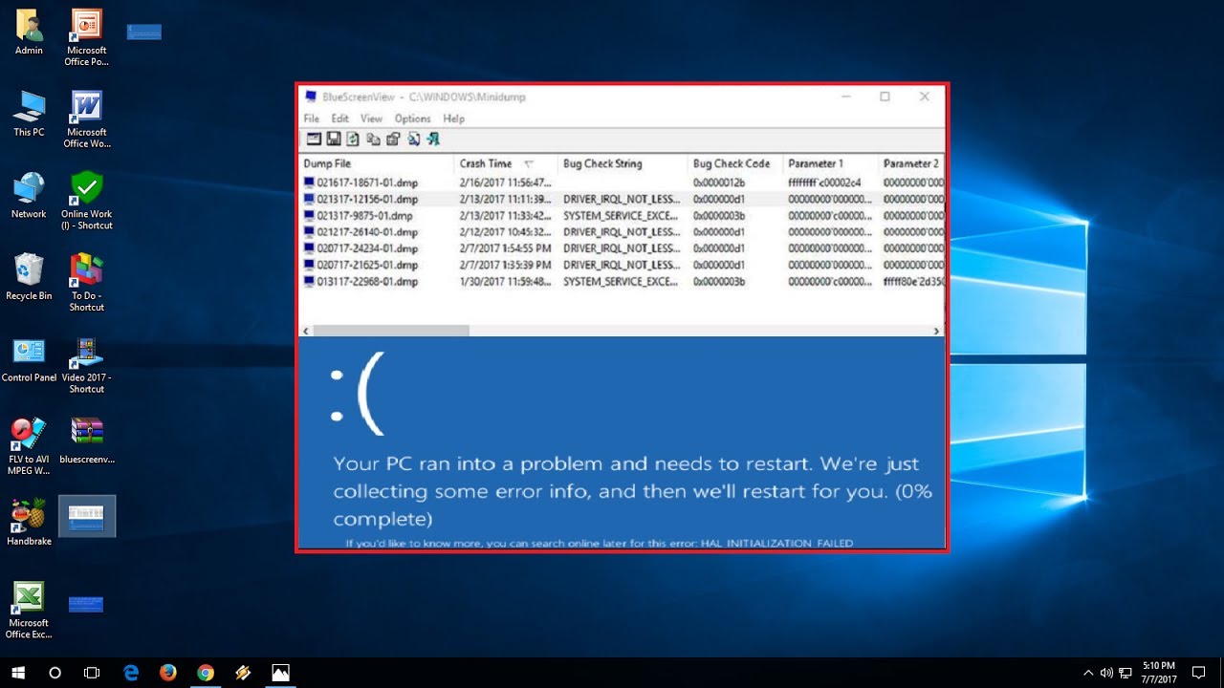The height and width of the screenshot is (688, 1224).
Task: Select the Network desktop icon
Action: tap(29, 197)
